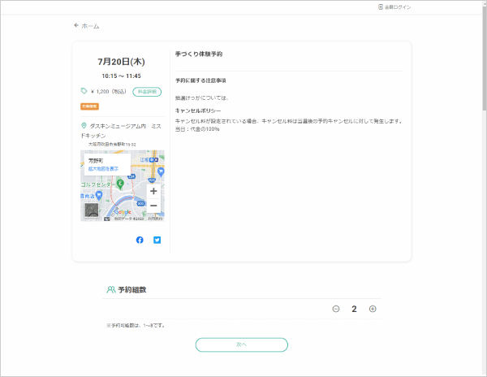The height and width of the screenshot is (377, 487).
Task: Increase reservation group count
Action: tap(373, 309)
